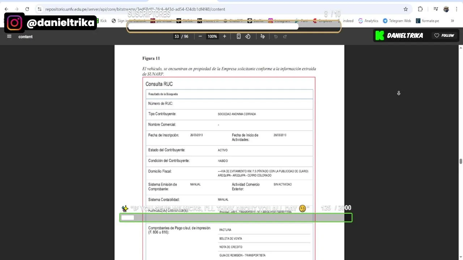Screen dimensions: 463x260
Task: Go back to the previous browser page
Action: pyautogui.click(x=6, y=9)
